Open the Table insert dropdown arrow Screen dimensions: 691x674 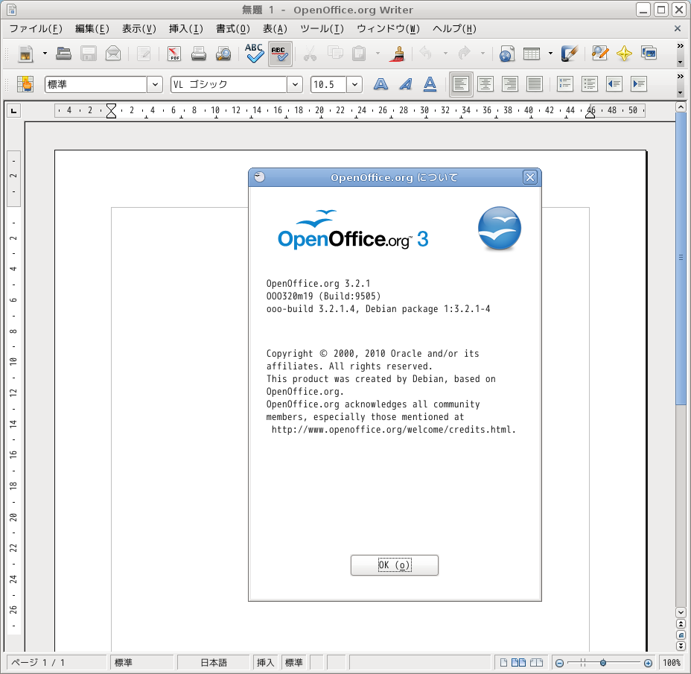point(551,54)
